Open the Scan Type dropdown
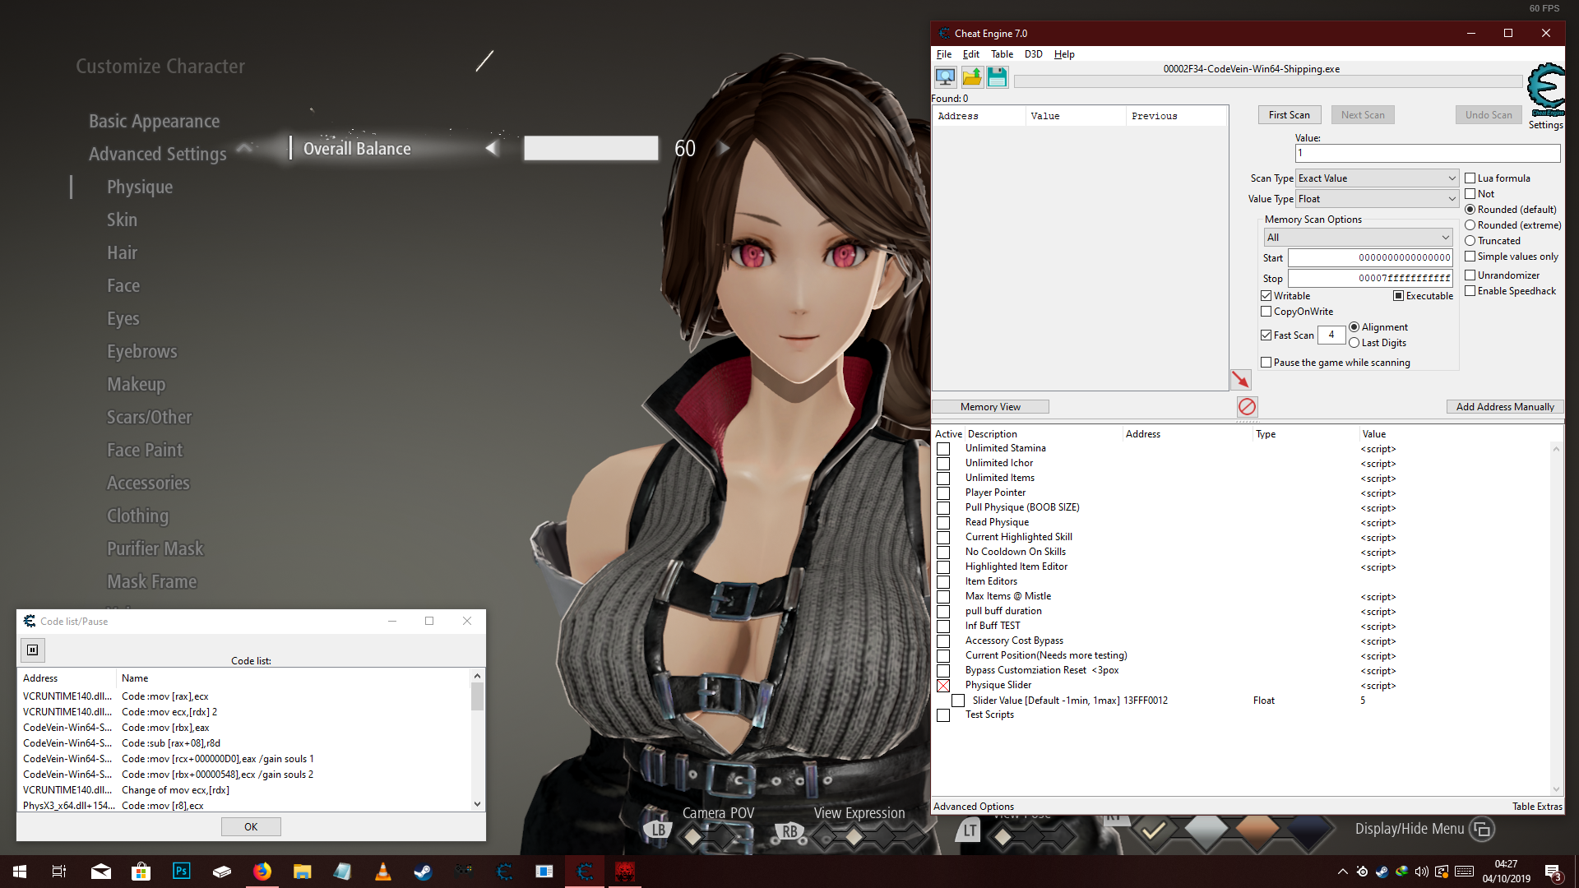The height and width of the screenshot is (888, 1579). pyautogui.click(x=1377, y=178)
